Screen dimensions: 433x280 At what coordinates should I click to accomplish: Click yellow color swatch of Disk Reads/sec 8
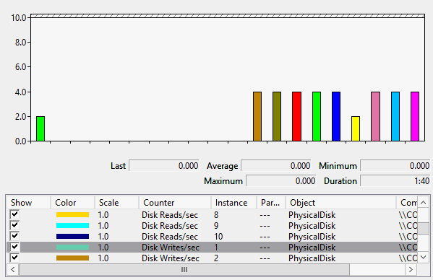72,214
